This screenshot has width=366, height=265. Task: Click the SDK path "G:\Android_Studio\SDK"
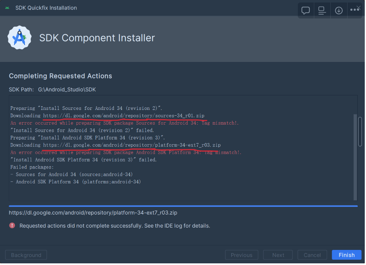(67, 90)
